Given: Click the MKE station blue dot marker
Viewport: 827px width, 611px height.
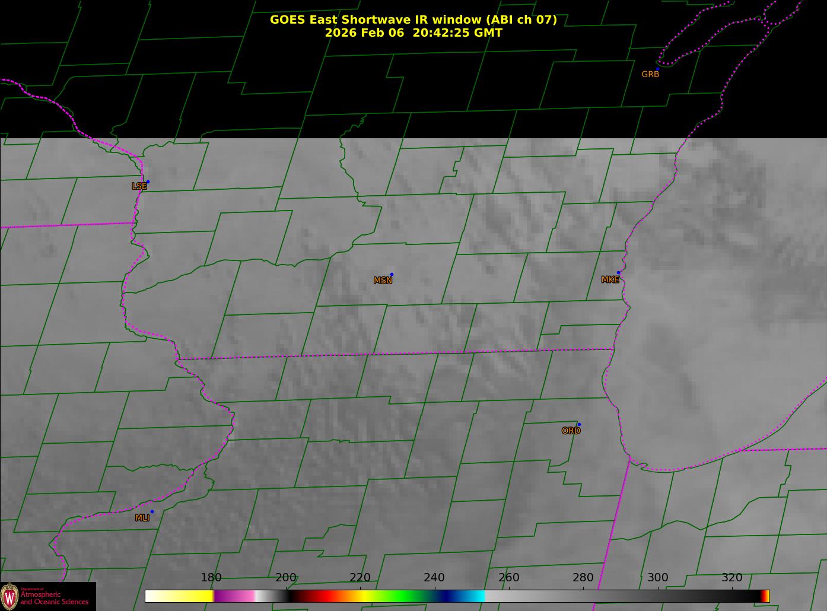Looking at the screenshot, I should (x=618, y=273).
